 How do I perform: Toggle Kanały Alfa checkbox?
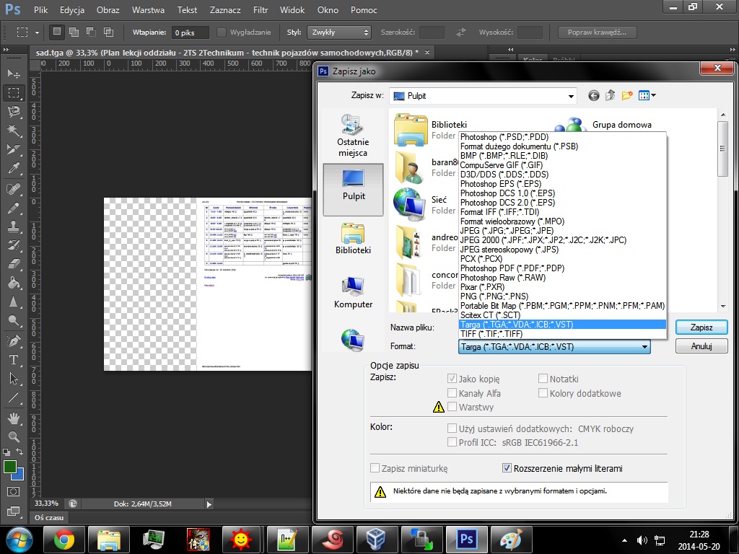pyautogui.click(x=452, y=392)
